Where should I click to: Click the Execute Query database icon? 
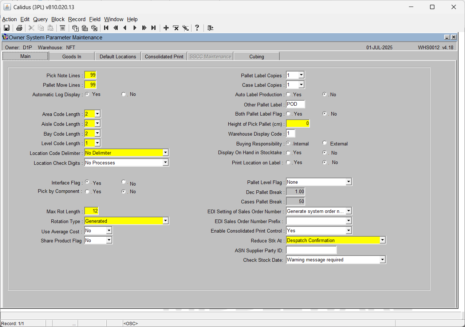[x=85, y=28]
